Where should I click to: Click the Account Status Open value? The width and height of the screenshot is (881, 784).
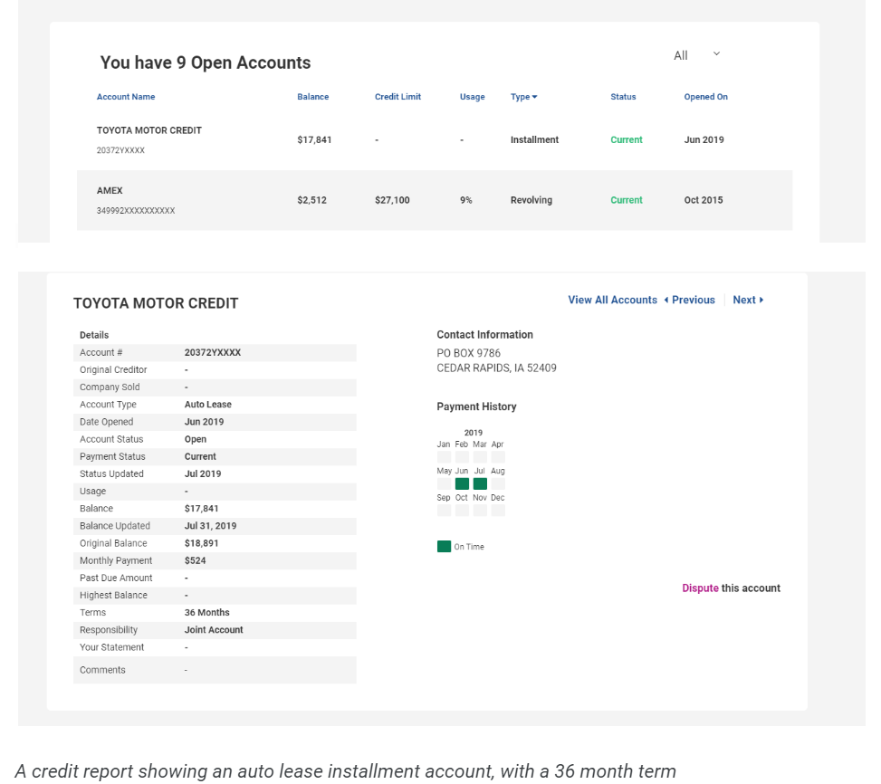pyautogui.click(x=196, y=439)
